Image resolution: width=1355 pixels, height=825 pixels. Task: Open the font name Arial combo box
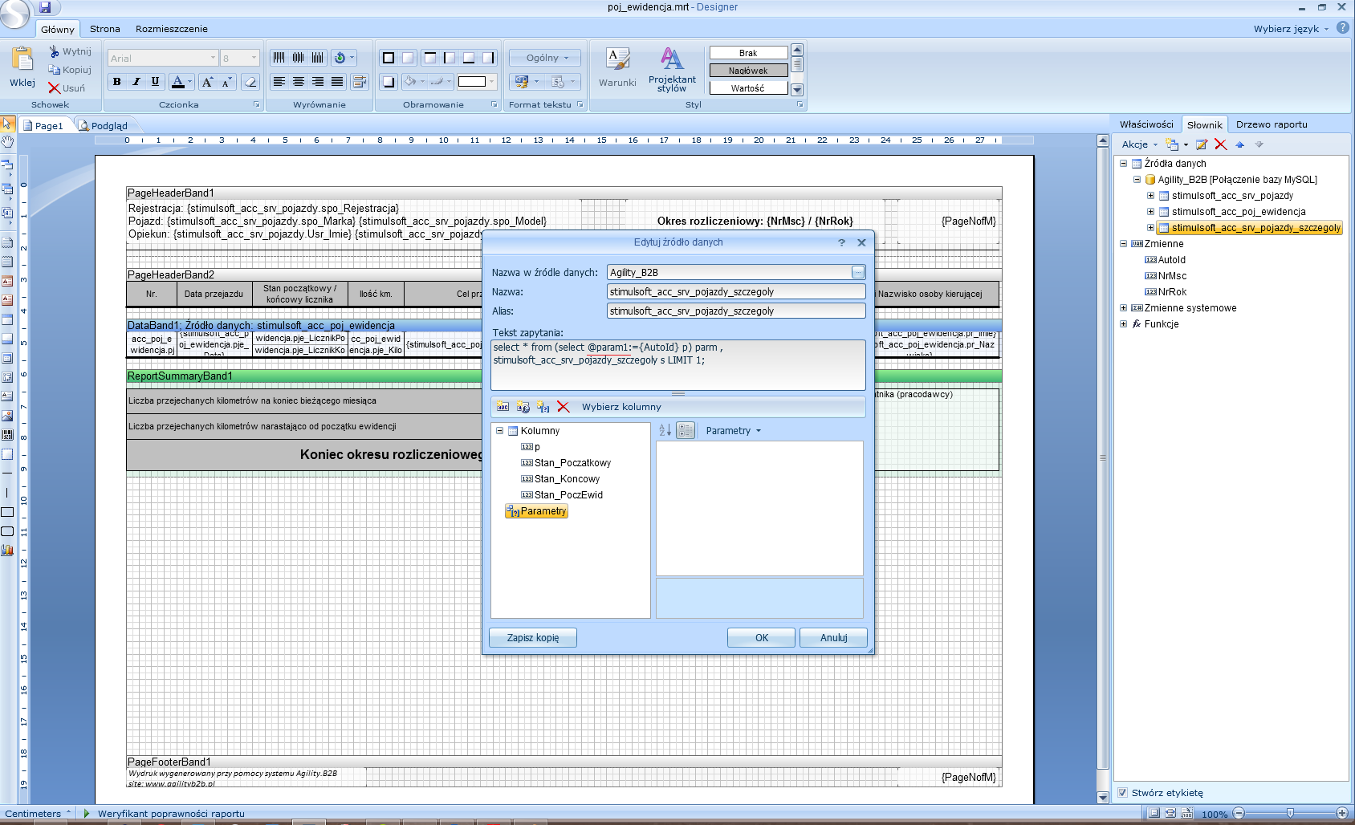(163, 58)
